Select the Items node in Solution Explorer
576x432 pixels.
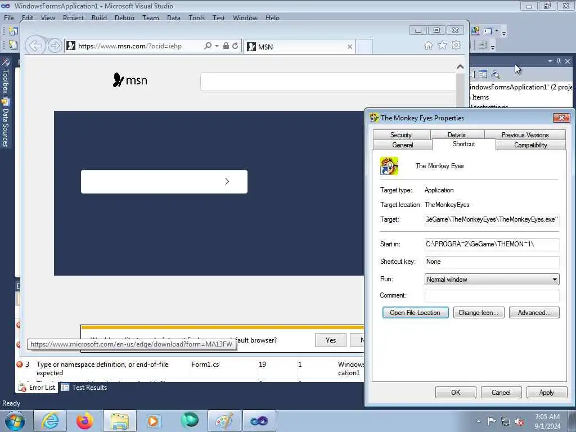coord(480,97)
